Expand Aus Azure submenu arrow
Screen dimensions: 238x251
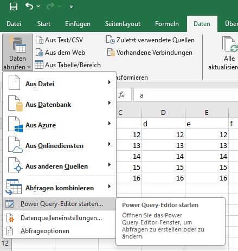point(110,124)
